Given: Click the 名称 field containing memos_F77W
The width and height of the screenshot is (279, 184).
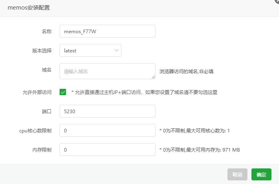Looking at the screenshot, I should tap(108, 31).
